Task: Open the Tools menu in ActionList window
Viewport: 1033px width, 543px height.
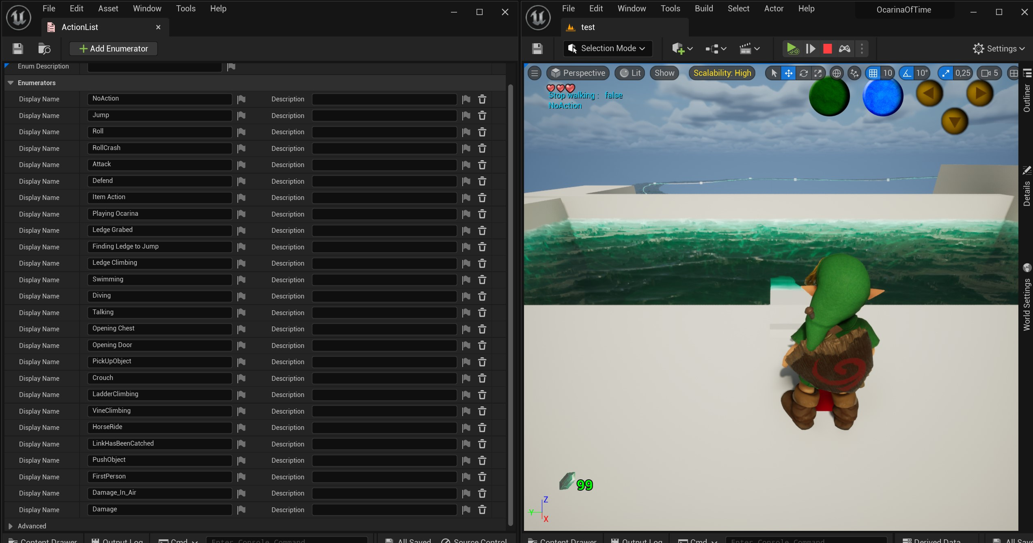Action: pos(185,9)
